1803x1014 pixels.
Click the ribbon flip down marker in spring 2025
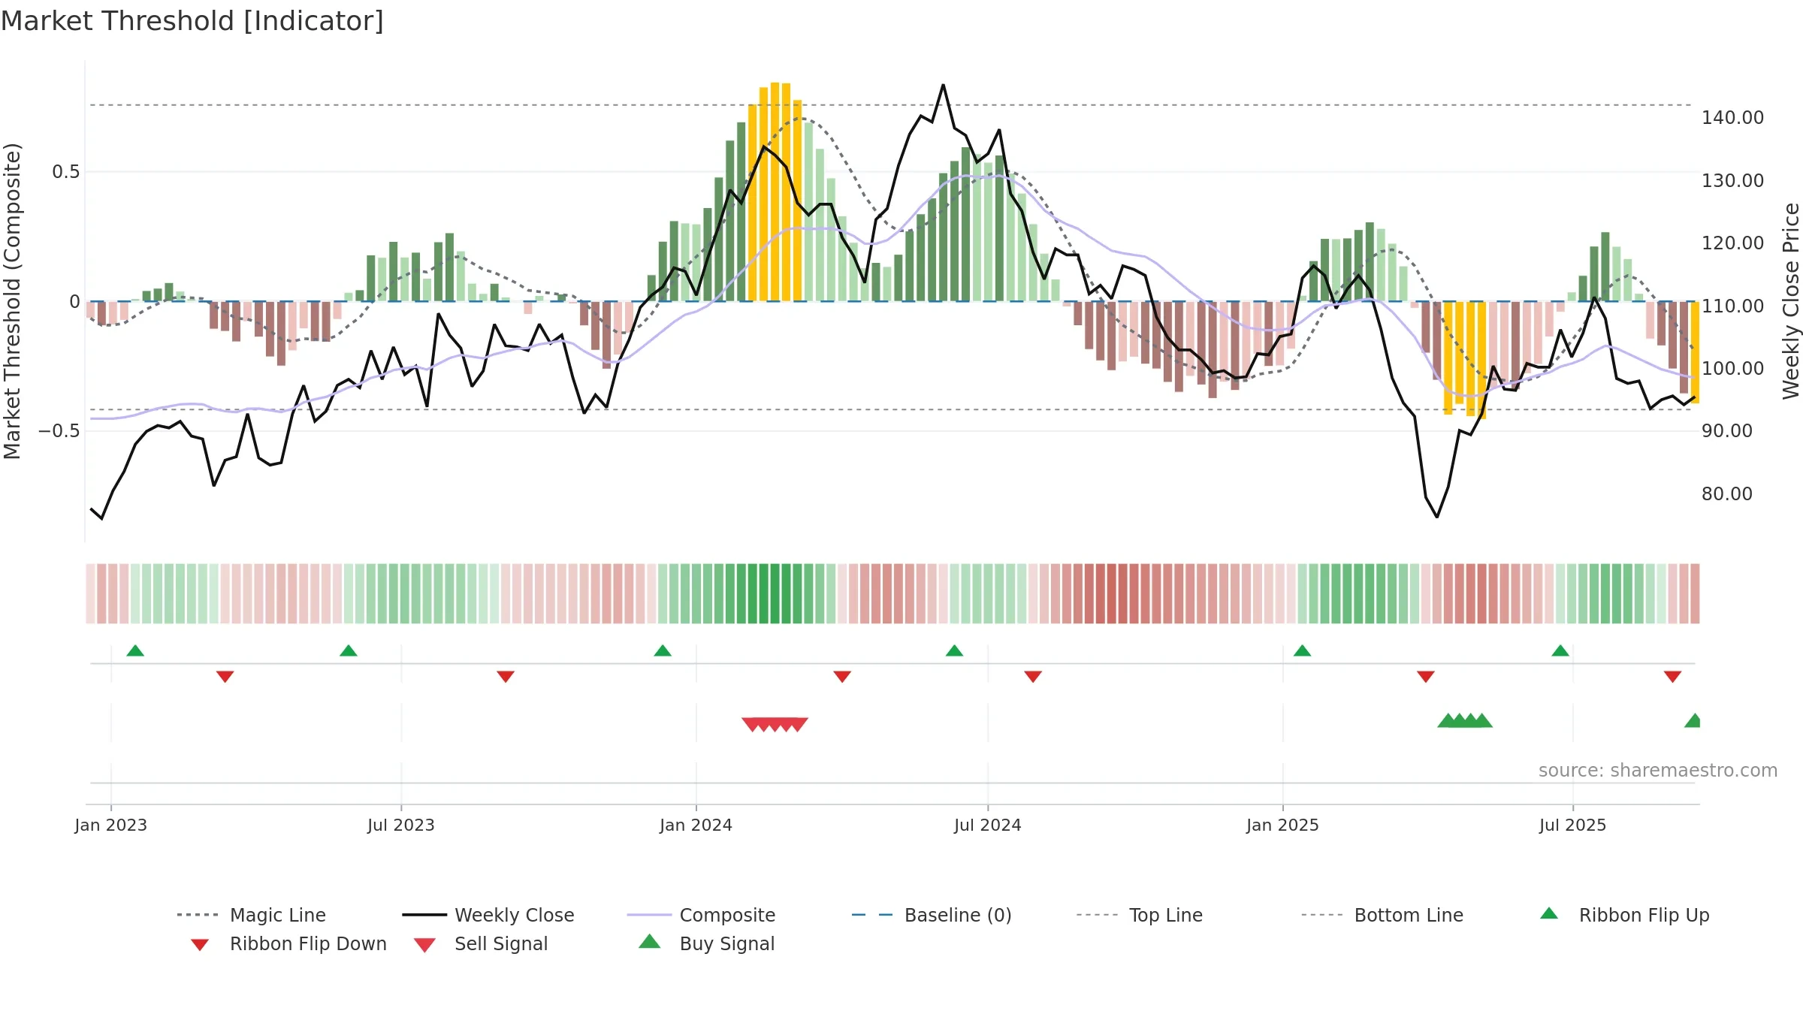(x=1426, y=677)
